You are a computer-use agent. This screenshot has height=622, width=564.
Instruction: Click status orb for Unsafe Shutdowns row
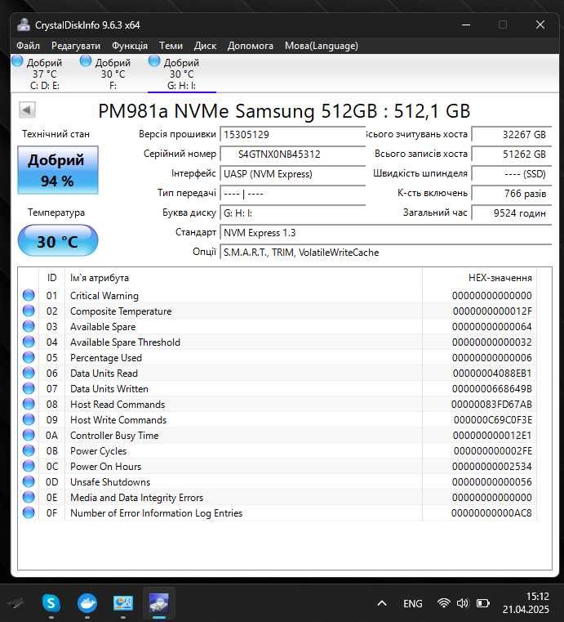[x=29, y=481]
